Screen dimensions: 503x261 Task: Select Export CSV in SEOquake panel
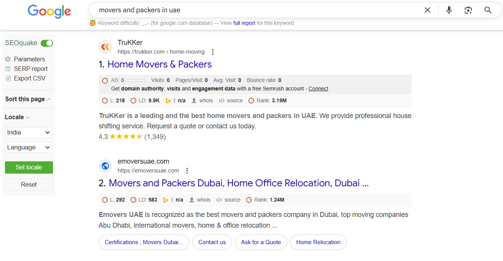(x=30, y=78)
